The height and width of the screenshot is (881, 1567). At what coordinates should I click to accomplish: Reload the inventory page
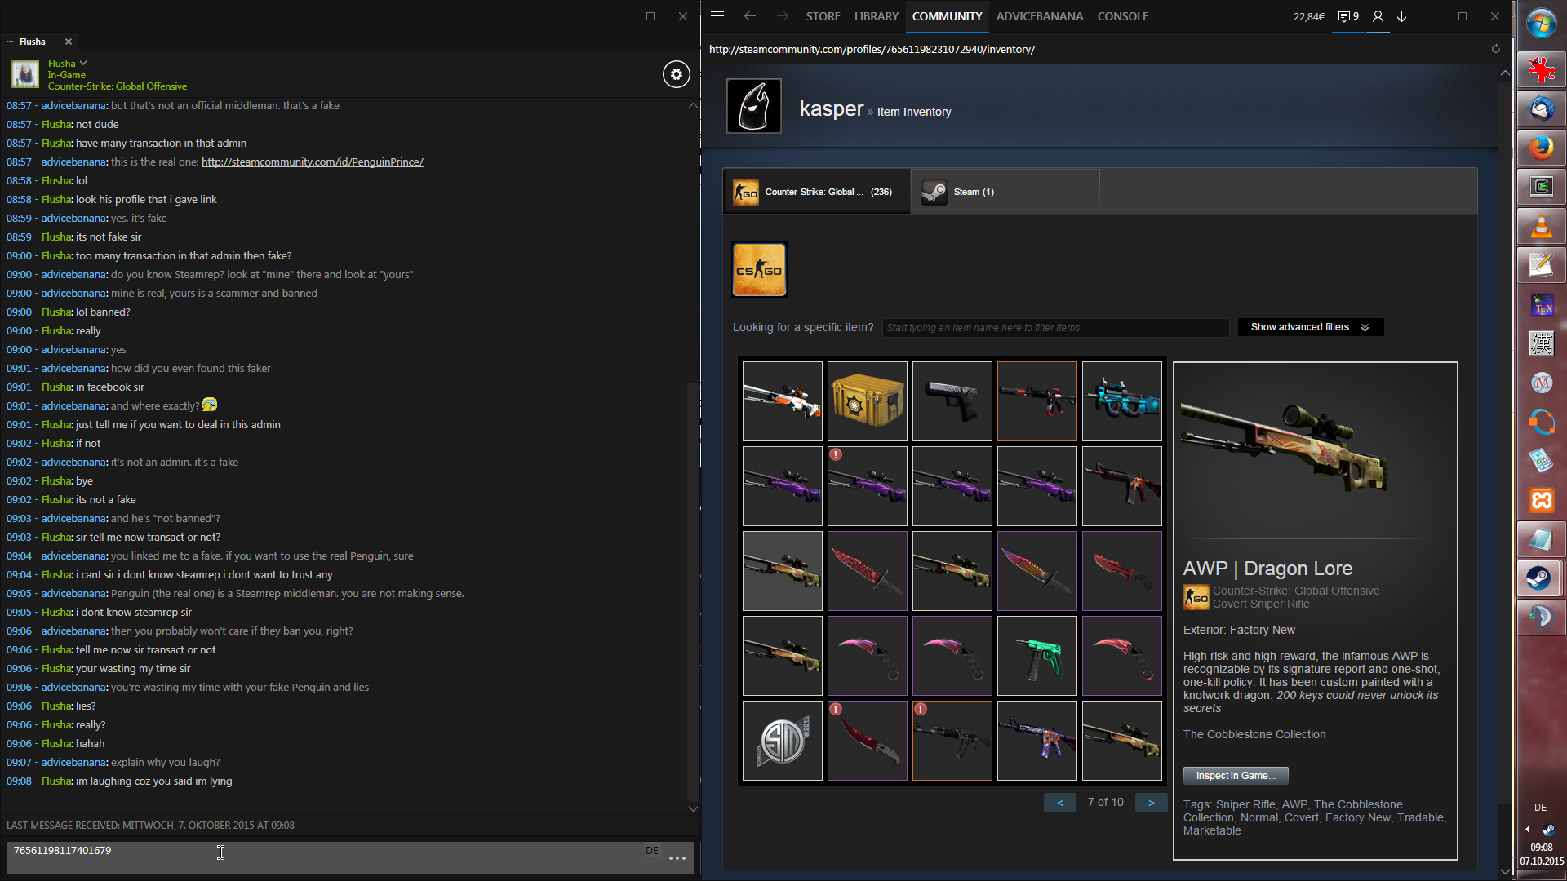pyautogui.click(x=1495, y=49)
